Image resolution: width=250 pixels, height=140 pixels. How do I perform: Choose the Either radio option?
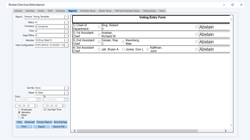coord(19,115)
